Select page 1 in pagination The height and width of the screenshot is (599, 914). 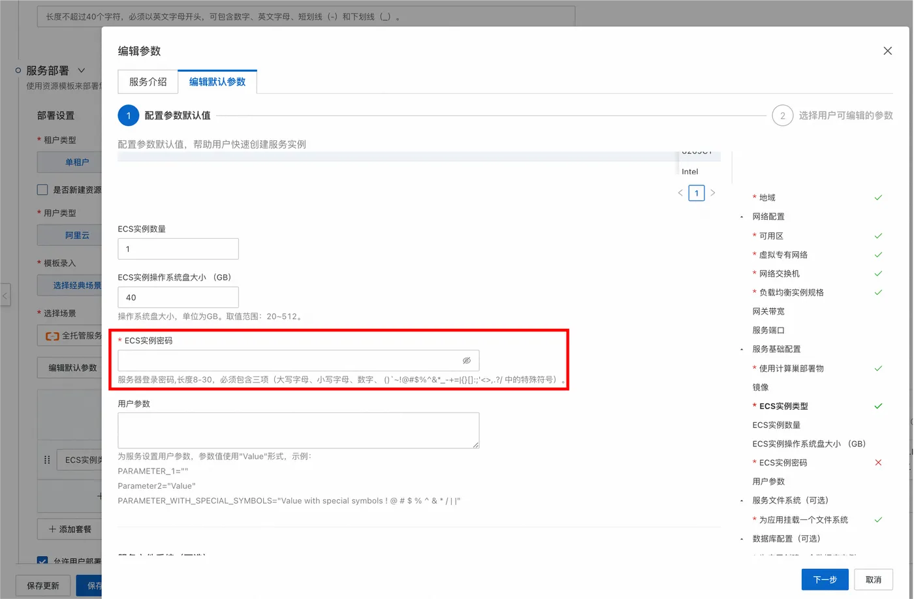point(697,193)
